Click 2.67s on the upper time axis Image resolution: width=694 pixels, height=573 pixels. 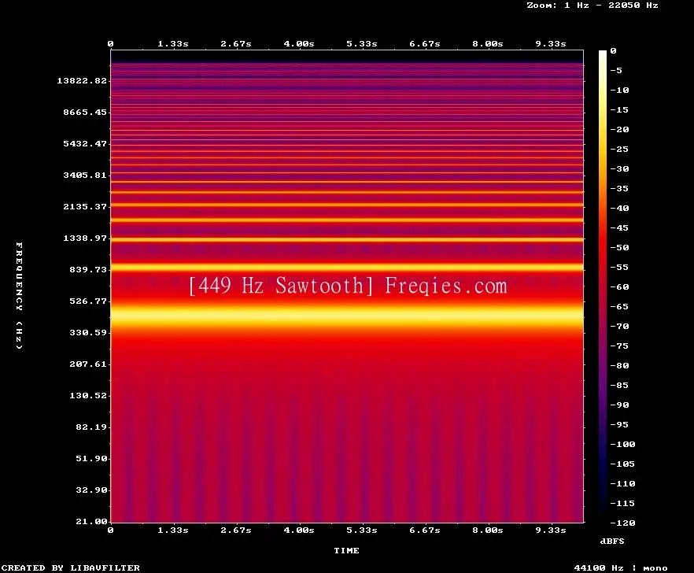coord(236,44)
